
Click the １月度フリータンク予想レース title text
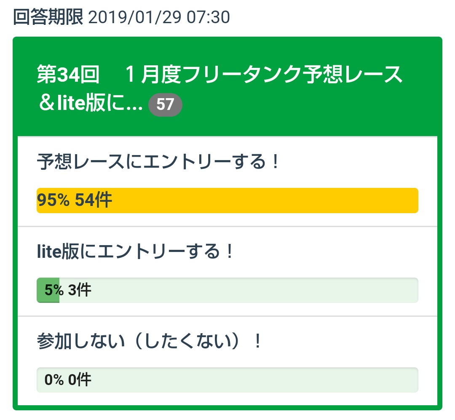263,75
